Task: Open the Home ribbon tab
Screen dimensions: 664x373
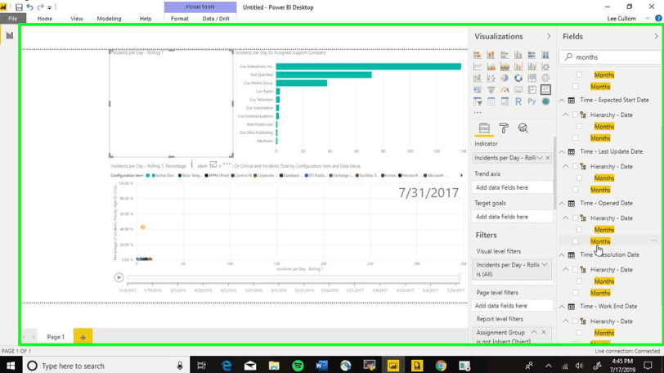Action: [x=45, y=19]
